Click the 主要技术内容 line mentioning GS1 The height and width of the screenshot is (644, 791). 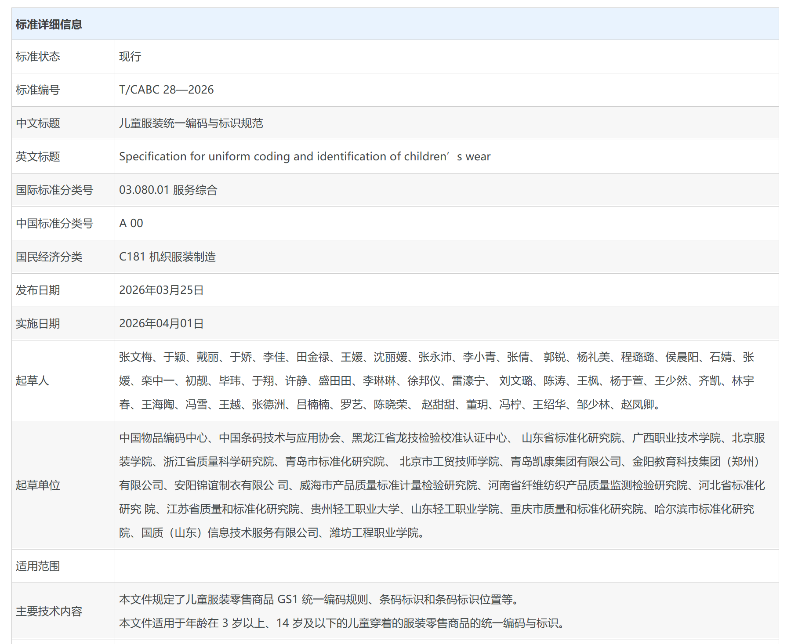[319, 600]
